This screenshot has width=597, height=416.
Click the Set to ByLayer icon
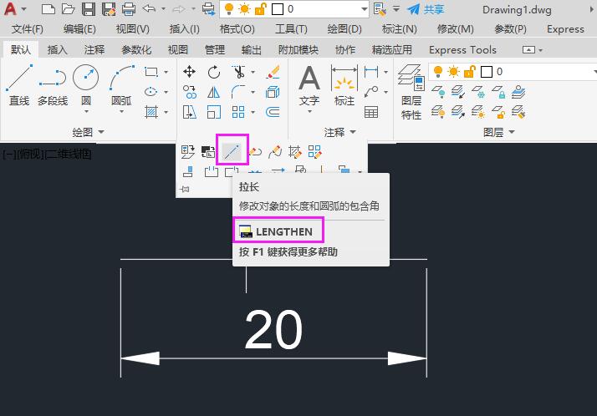pyautogui.click(x=187, y=152)
